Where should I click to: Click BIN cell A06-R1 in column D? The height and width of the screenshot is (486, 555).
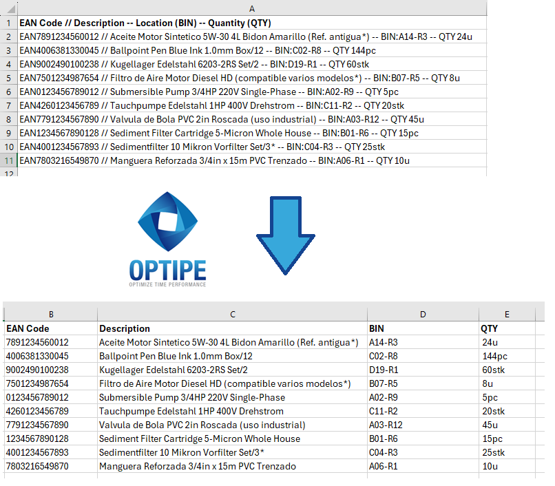(423, 467)
